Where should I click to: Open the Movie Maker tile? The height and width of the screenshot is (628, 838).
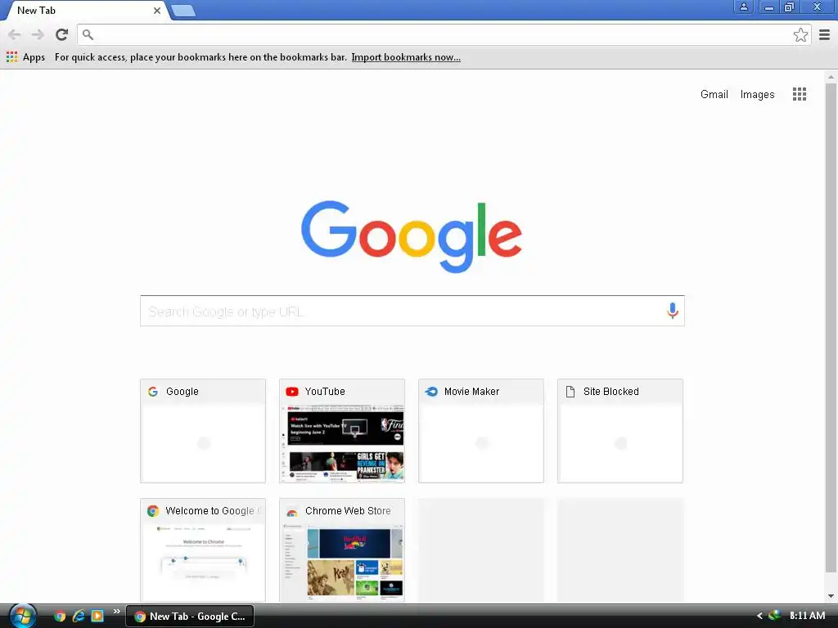click(481, 431)
